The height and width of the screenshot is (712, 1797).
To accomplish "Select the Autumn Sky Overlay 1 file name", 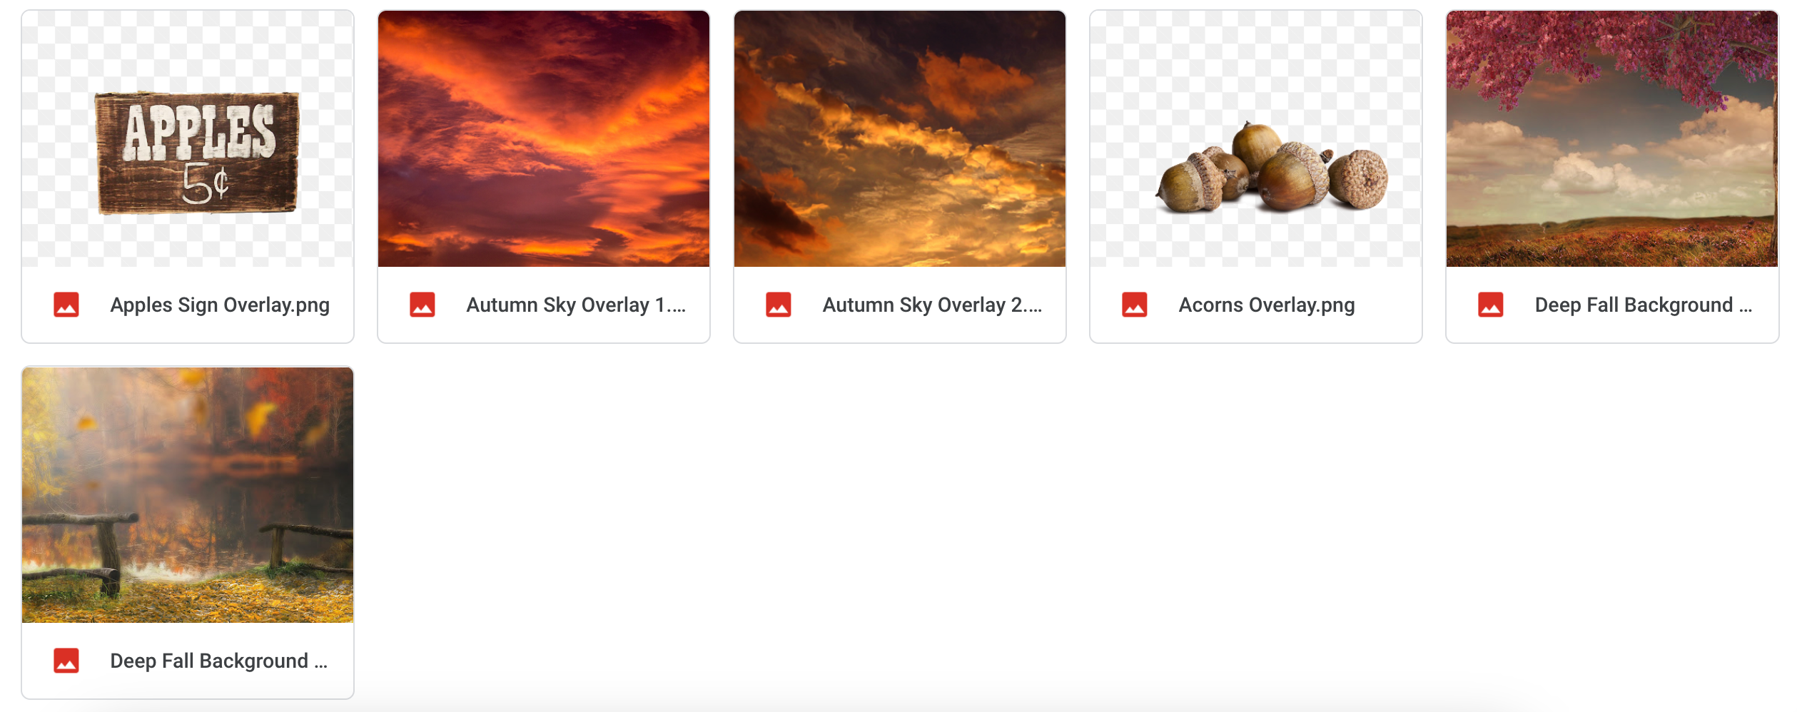I will coord(576,305).
